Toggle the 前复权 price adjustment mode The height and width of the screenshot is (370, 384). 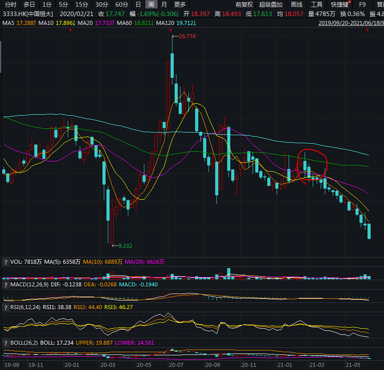244,4
